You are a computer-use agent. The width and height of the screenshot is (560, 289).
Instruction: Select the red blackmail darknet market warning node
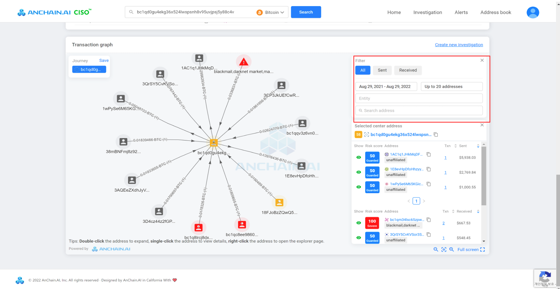click(x=243, y=62)
